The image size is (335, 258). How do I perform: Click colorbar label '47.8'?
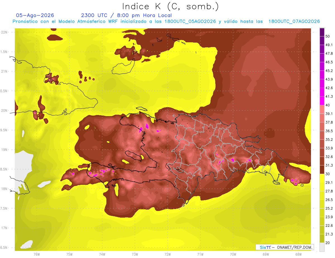(x=329, y=53)
